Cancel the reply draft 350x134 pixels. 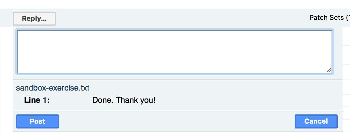coord(316,121)
